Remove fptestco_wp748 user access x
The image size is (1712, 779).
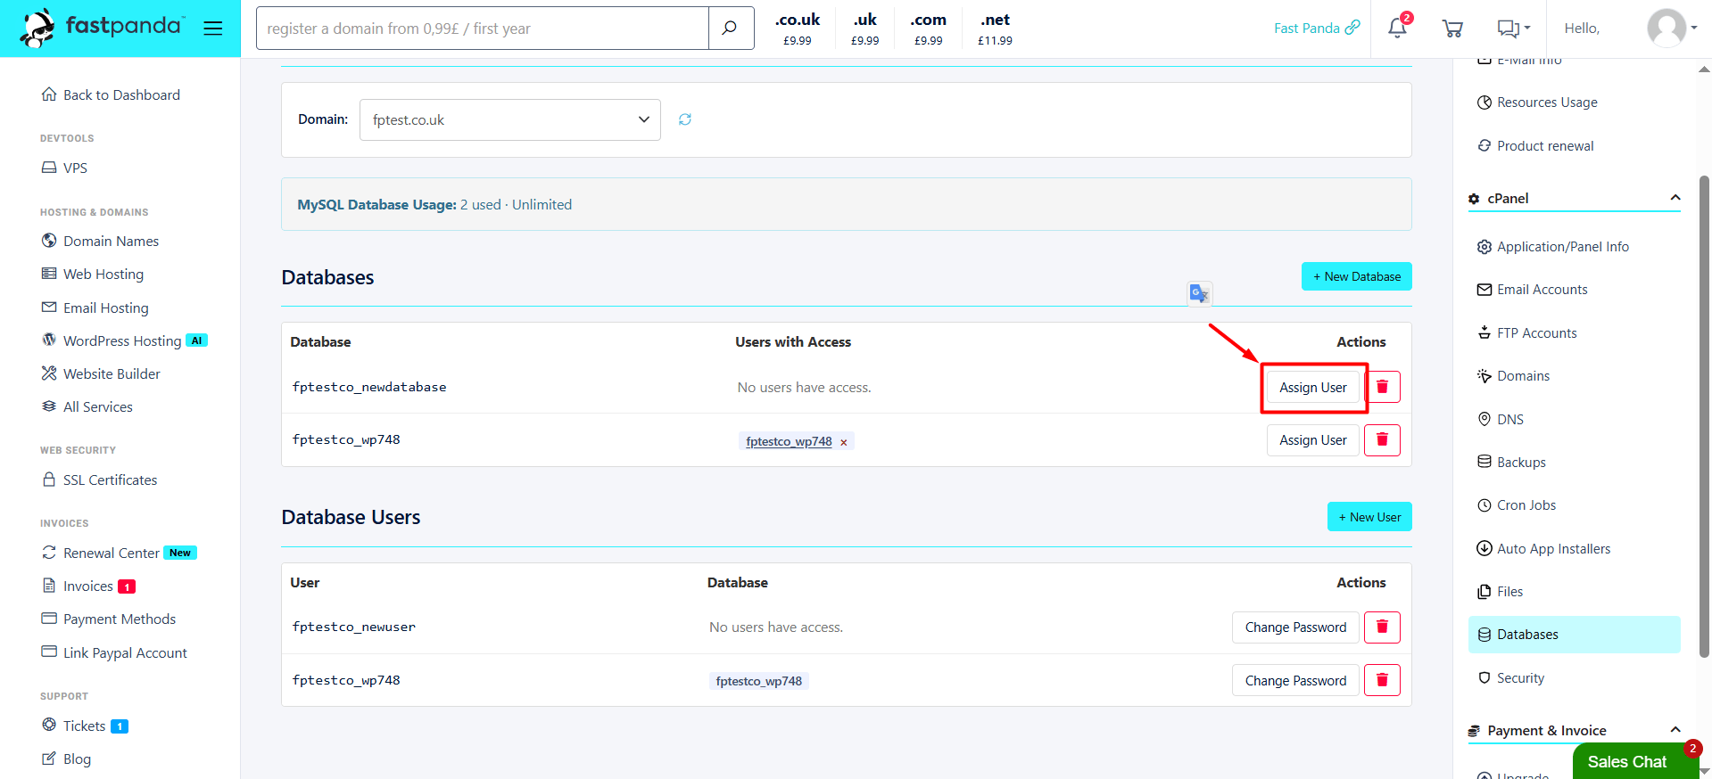click(x=844, y=442)
